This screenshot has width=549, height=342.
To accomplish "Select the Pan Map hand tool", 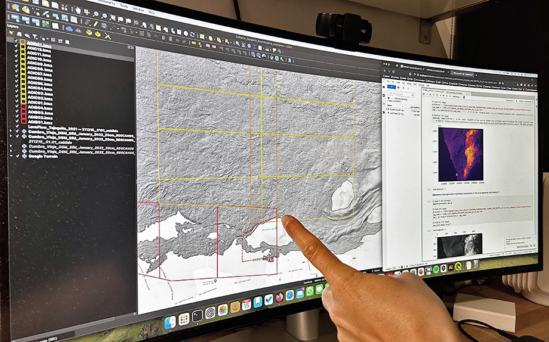I will click(78, 11).
